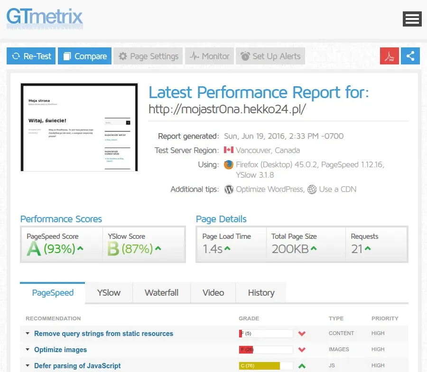Click the TYPE column header
Screen dimensions: 427x372
point(336,318)
